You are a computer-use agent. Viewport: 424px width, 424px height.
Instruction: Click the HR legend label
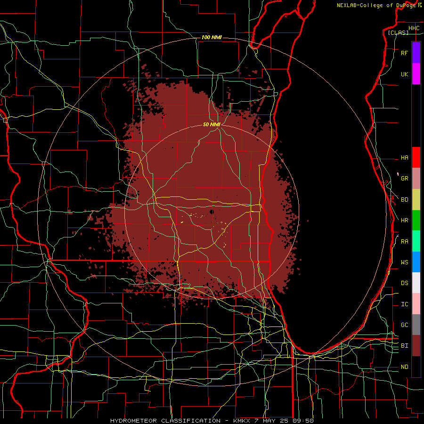click(x=405, y=220)
